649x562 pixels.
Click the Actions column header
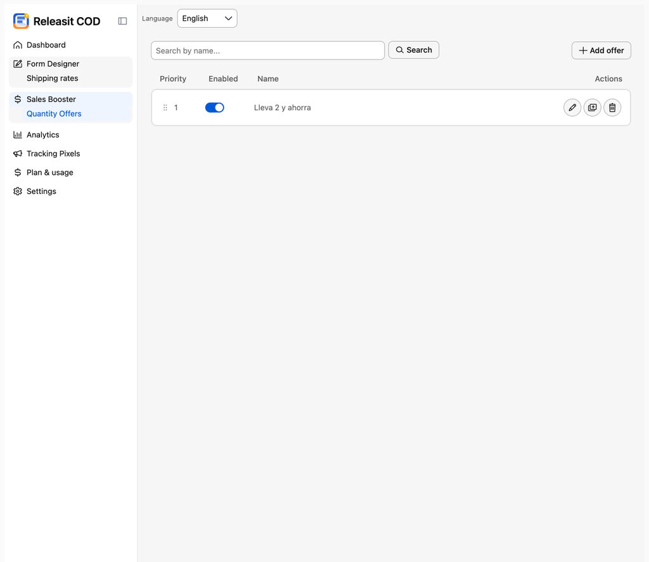608,79
